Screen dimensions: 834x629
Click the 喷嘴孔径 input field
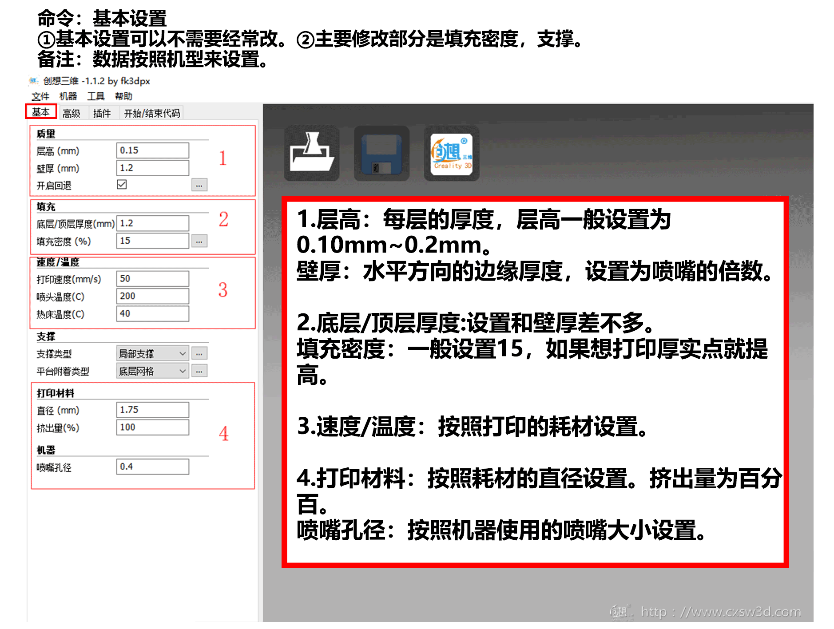tap(153, 467)
